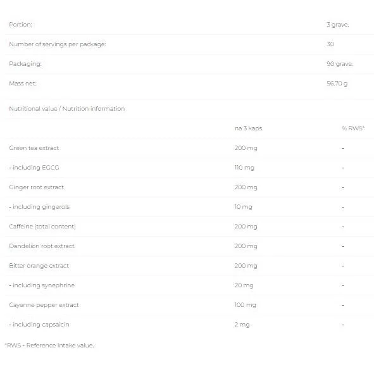
Task: Click the Dandelion root extract label
Action: [x=42, y=246]
